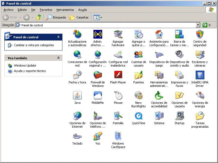The image size is (218, 163).
Task: Collapse the Vea también sidebar section
Action: click(x=58, y=58)
